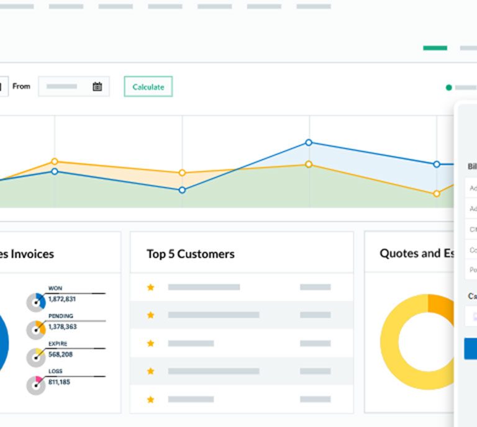Select the PENDING mini donut icon
Viewport: 477px width, 427px height.
36,330
